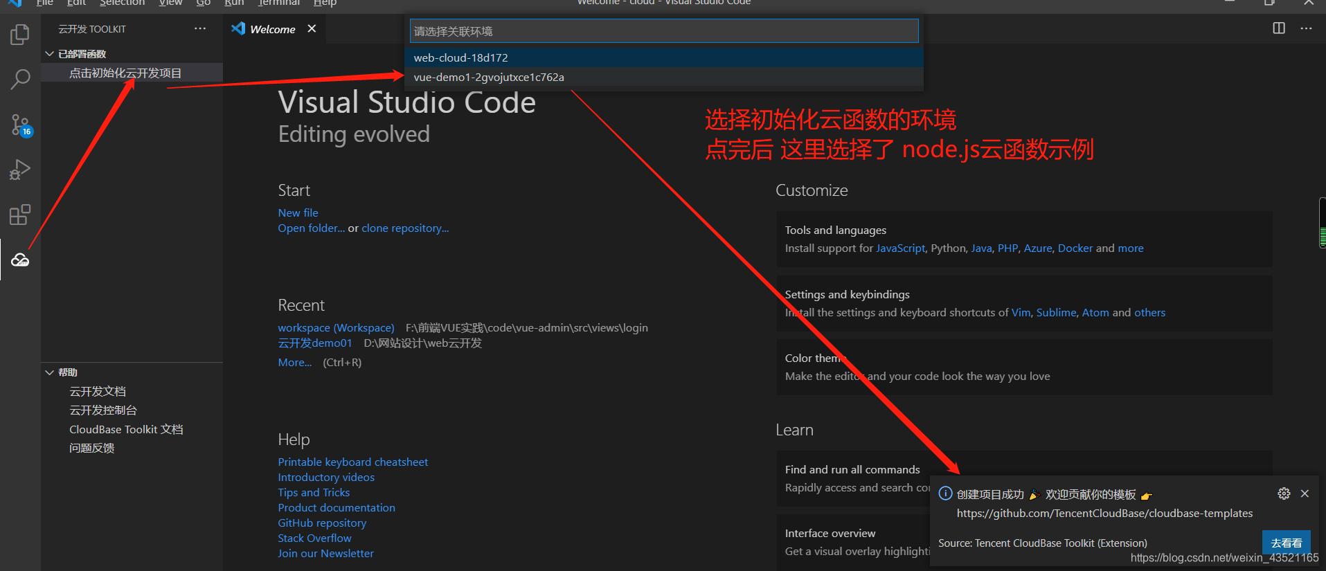Select the CloudBase Toolkit cloud icon
The width and height of the screenshot is (1326, 571).
(x=20, y=260)
